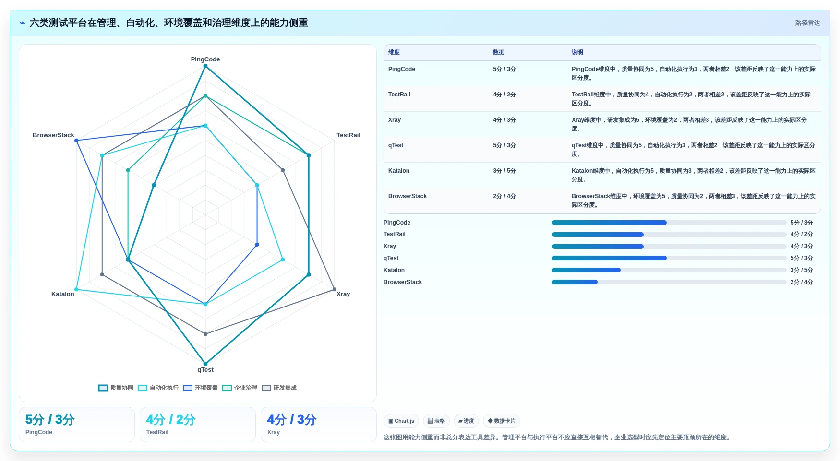
Task: Click the TestRail progress bar
Action: (669, 235)
